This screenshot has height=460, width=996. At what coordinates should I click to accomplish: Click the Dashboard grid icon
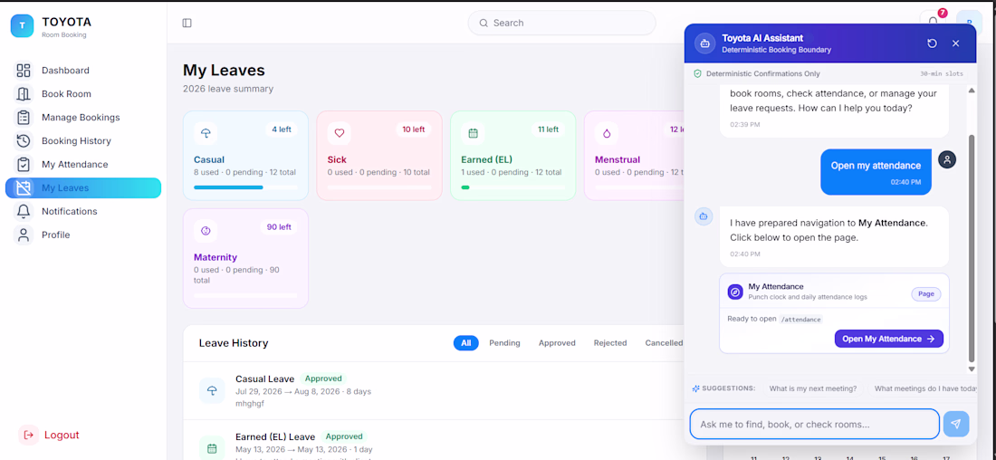(x=24, y=71)
